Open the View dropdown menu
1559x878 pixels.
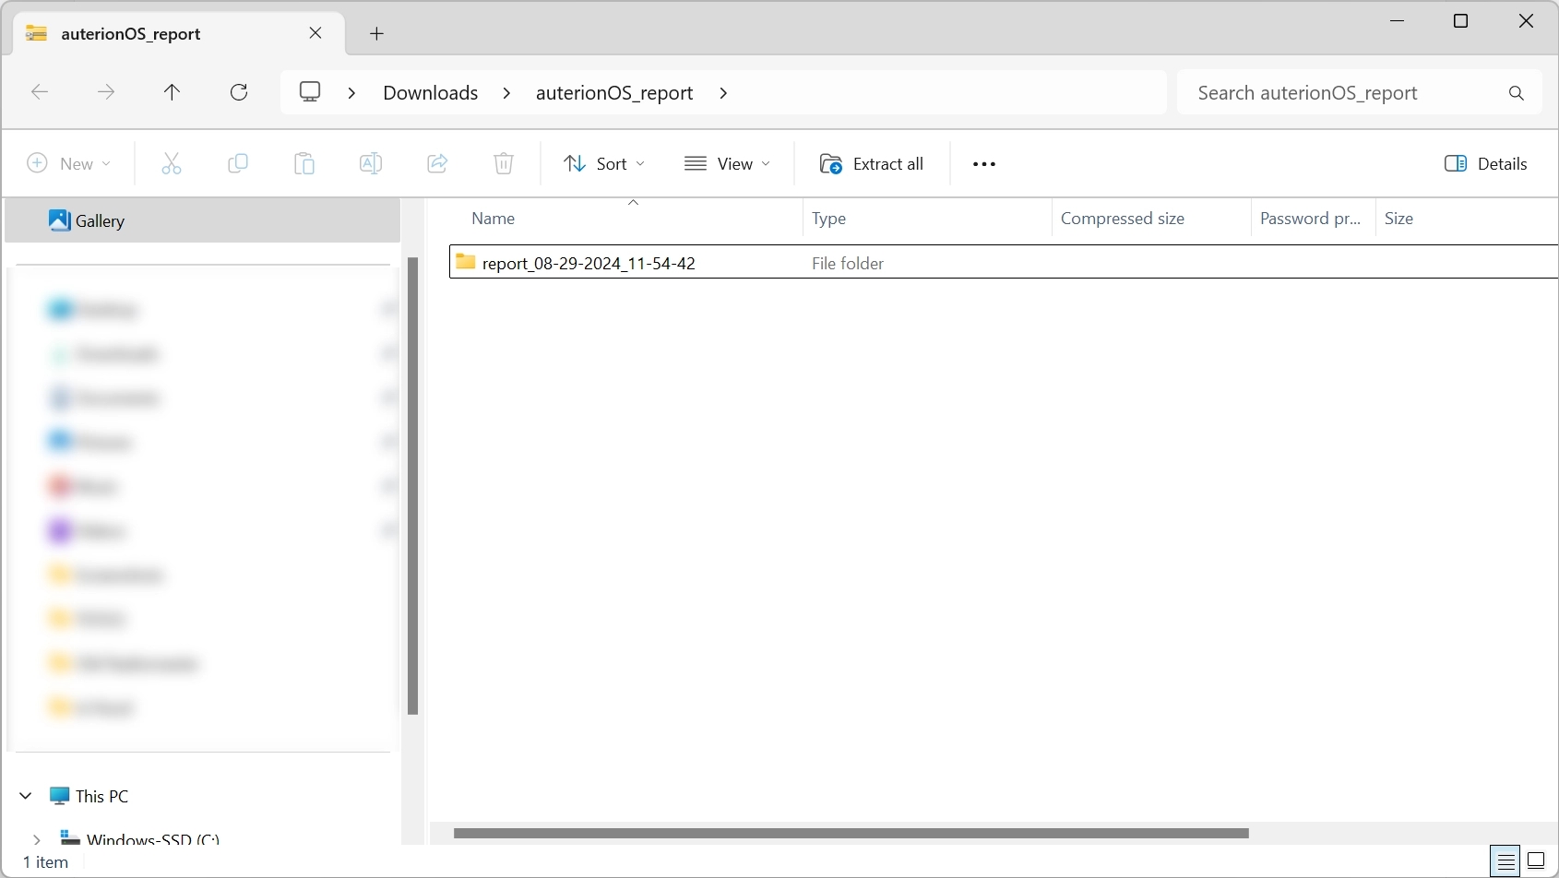tap(728, 163)
